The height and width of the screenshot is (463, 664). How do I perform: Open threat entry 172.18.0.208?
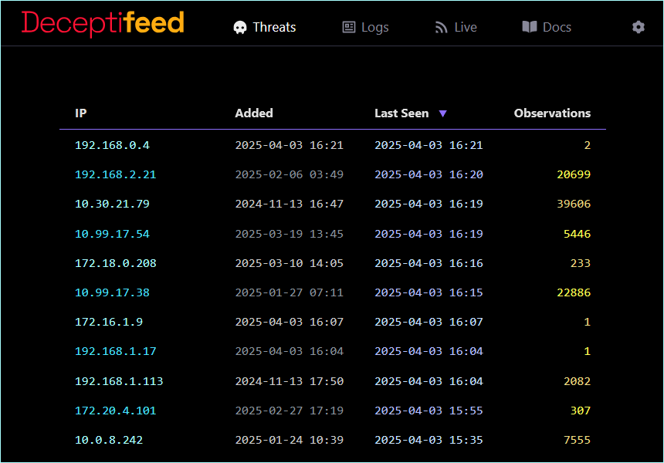pos(115,263)
